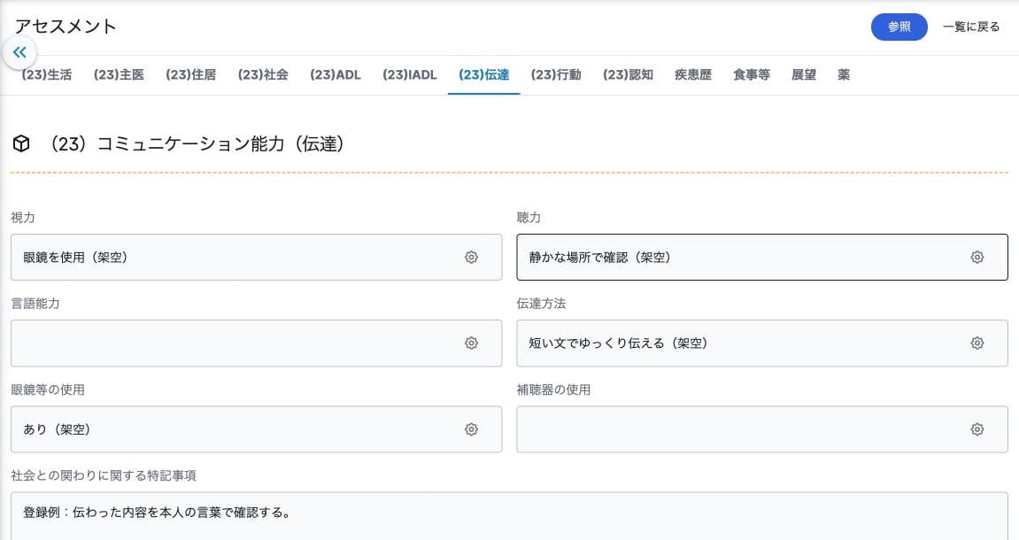1019x540 pixels.
Task: Click into empty 言語能力 input field
Action: click(x=256, y=343)
